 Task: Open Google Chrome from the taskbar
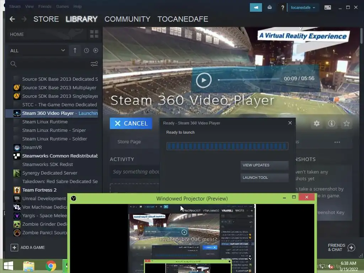click(50, 266)
